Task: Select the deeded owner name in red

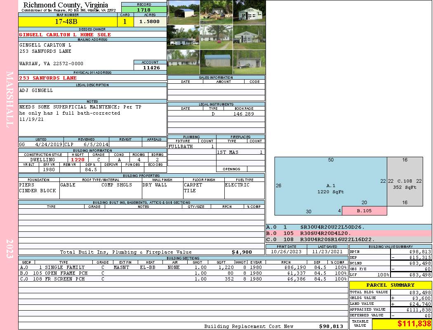Action: (65, 35)
